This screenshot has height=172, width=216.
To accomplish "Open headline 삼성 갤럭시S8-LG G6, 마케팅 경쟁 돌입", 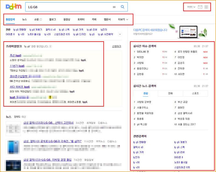I will [x=47, y=160].
